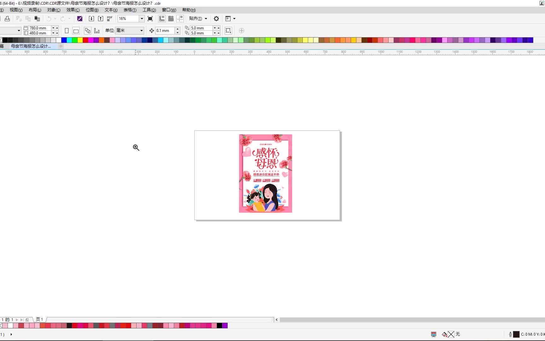545x341 pixels.
Task: Click the Export icon with up arrow
Action: tap(101, 19)
